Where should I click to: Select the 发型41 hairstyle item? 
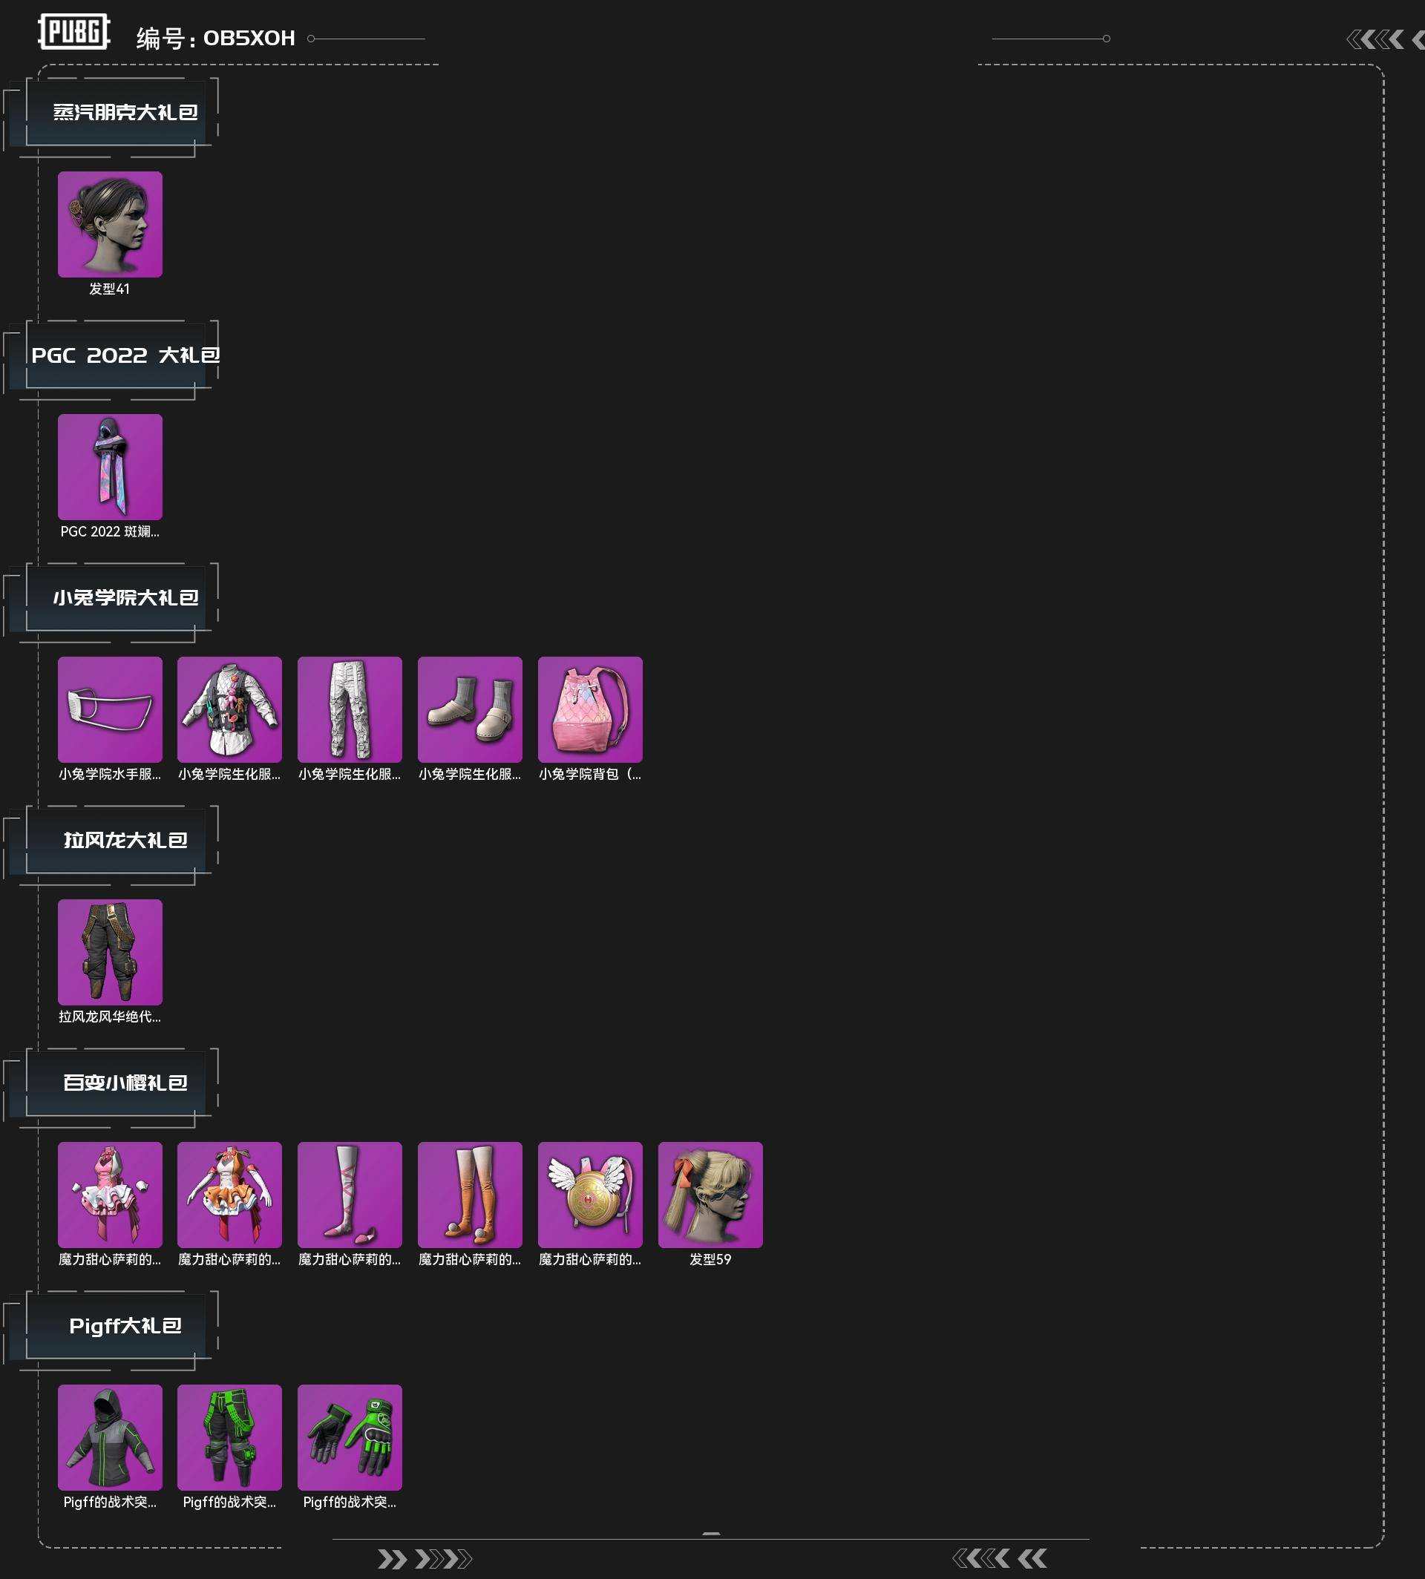pos(110,225)
